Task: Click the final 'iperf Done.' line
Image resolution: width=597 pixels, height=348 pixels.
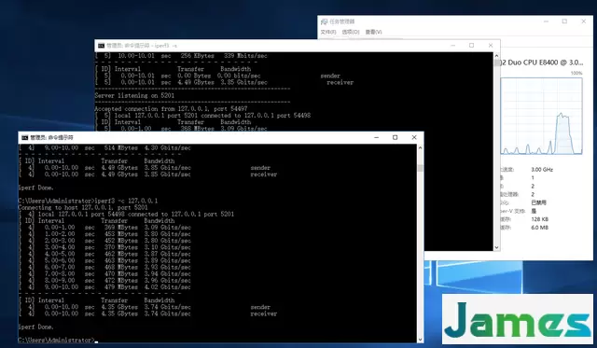Action: coord(35,327)
